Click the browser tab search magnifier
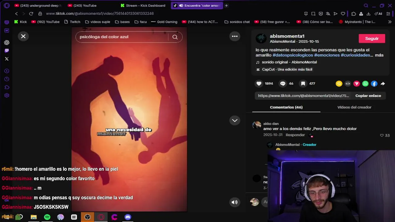The image size is (395, 222). pyautogui.click(x=366, y=6)
